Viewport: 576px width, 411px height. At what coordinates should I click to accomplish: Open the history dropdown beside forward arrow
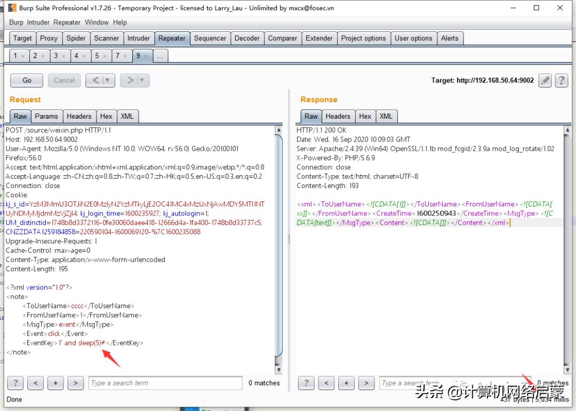[142, 80]
